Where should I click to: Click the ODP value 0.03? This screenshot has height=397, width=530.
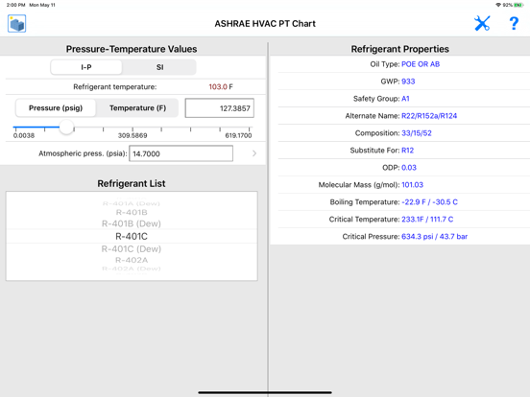tap(409, 168)
